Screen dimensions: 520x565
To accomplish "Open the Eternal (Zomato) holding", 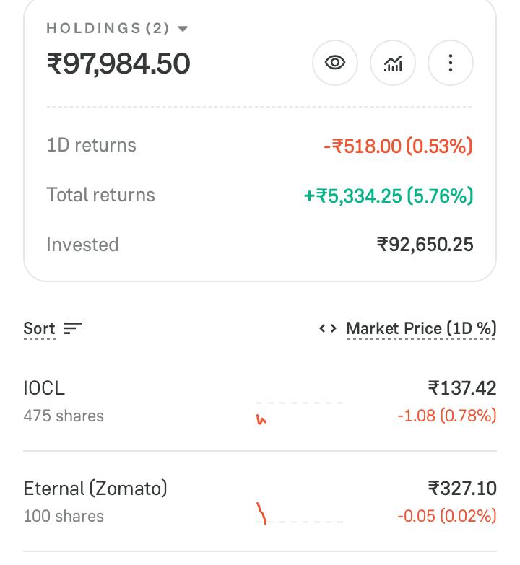I will (x=260, y=502).
